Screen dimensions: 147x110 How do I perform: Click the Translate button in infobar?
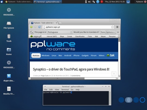pos(103,32)
